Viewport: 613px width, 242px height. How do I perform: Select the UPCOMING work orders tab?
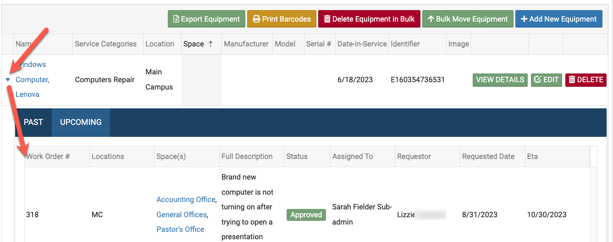click(81, 122)
